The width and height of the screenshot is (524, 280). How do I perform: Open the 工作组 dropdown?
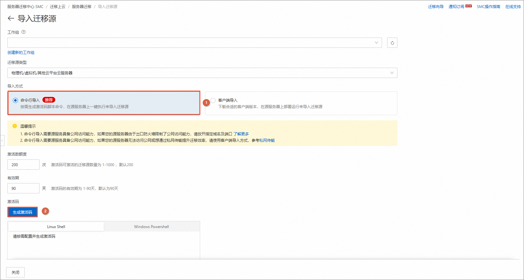click(x=195, y=43)
